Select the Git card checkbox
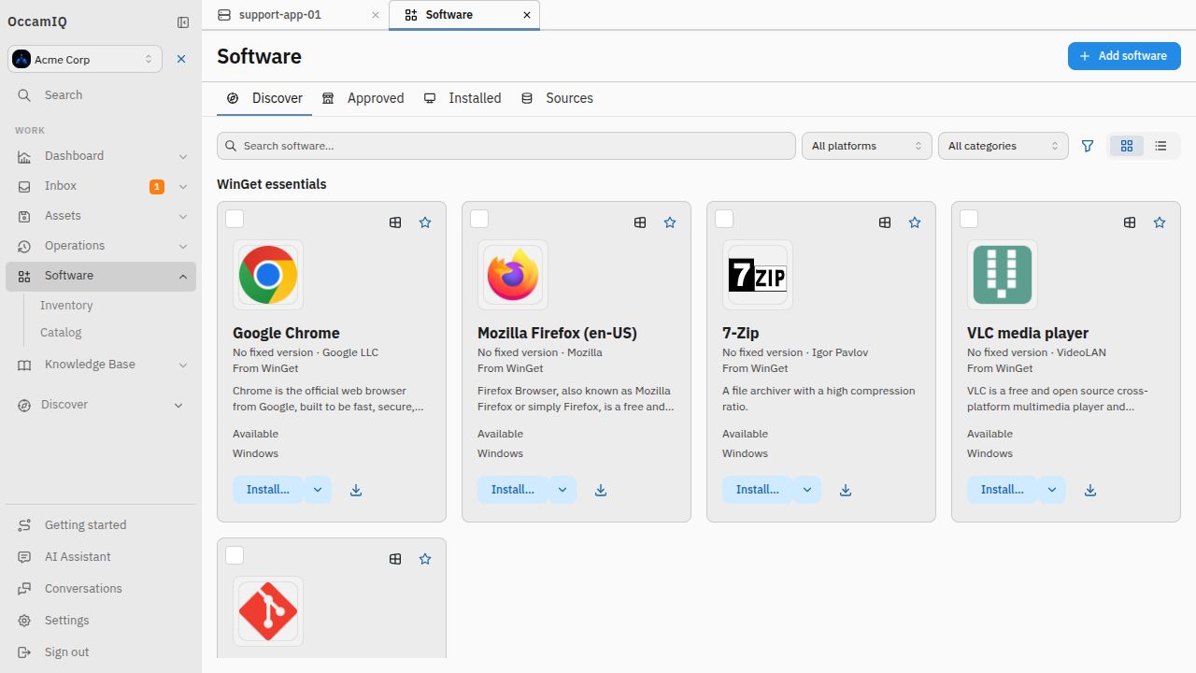The image size is (1196, 673). (x=235, y=555)
